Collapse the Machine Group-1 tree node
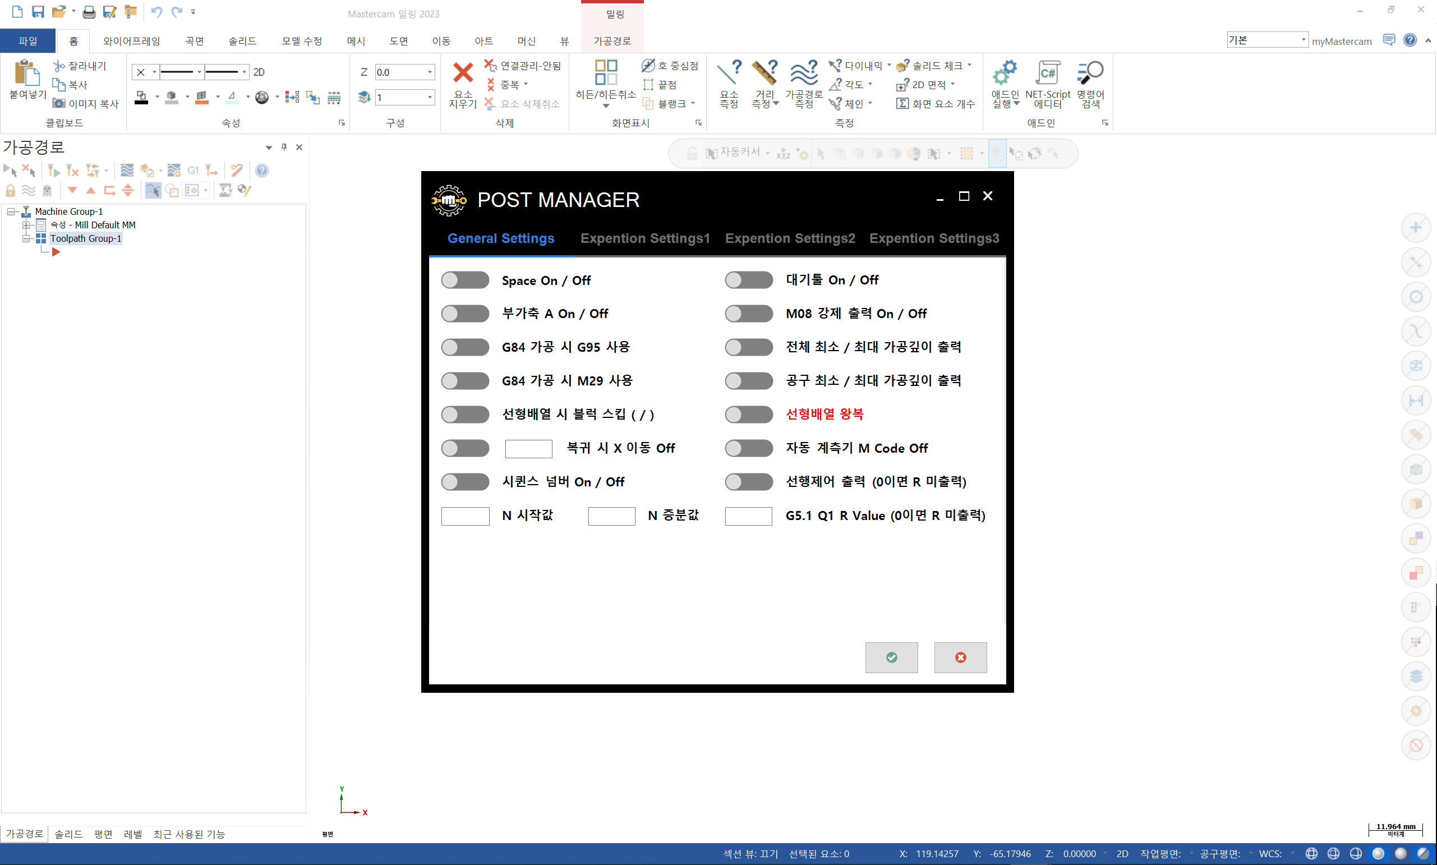Viewport: 1437px width, 865px height. point(11,211)
